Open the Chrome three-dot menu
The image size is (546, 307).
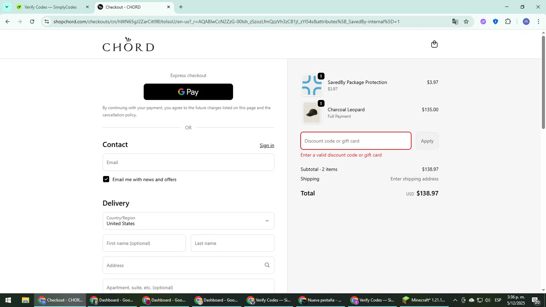coord(538,21)
